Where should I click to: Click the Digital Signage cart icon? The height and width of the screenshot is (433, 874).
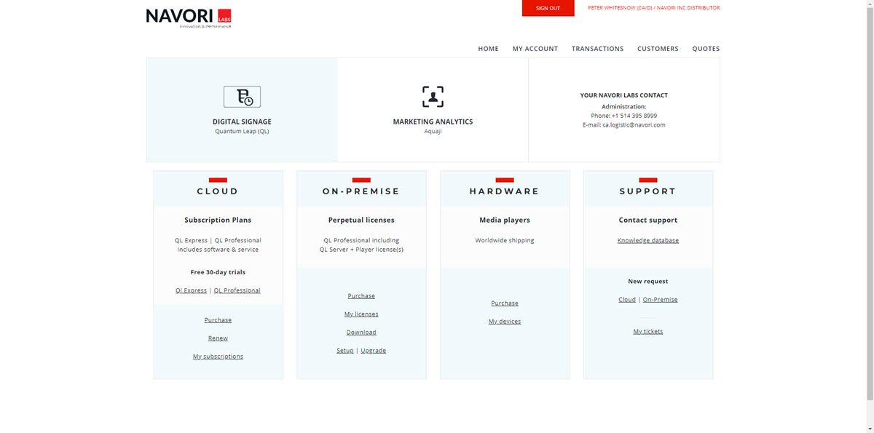[x=242, y=97]
